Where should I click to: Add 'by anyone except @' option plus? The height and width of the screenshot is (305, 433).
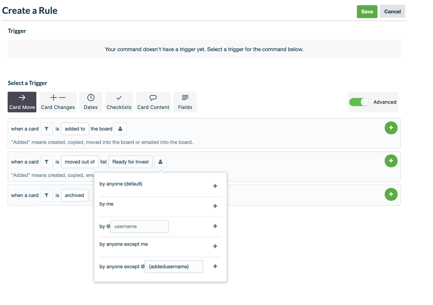coord(215,266)
